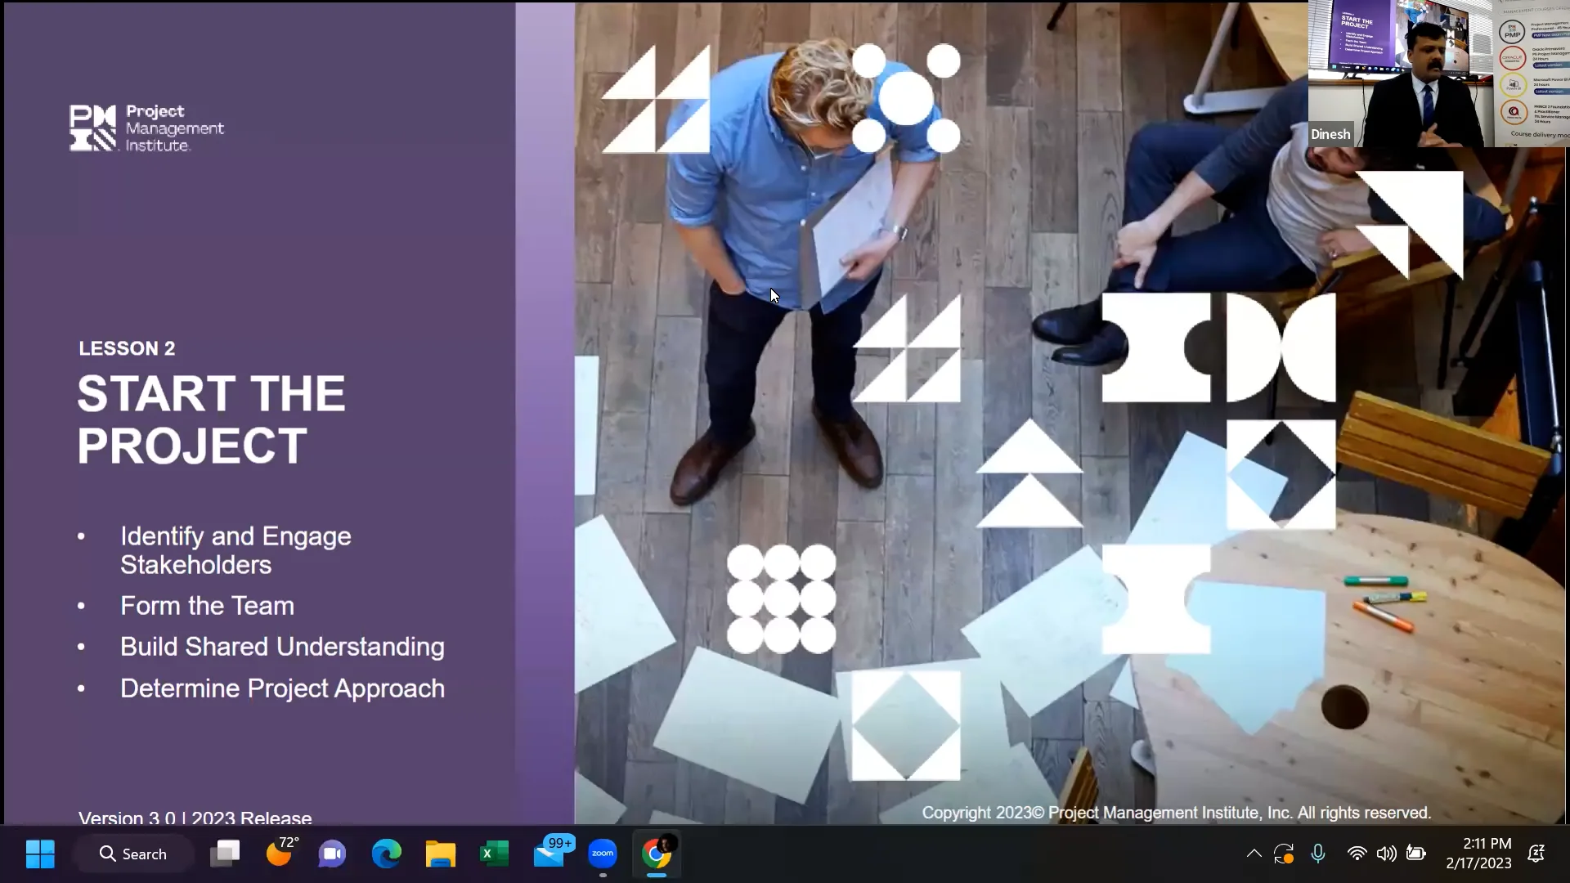Open the File Explorer taskbar icon
The height and width of the screenshot is (883, 1570).
point(440,854)
